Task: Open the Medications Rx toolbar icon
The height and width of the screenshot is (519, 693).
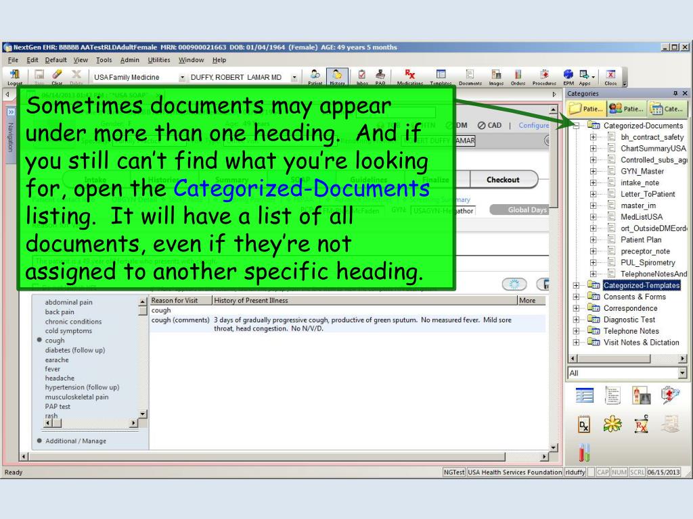Action: [x=409, y=77]
